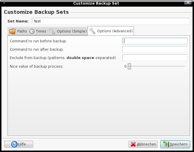Cancel the dialog with Abbrechen
Image resolution: width=194 pixels, height=152 pixels.
coord(143,144)
